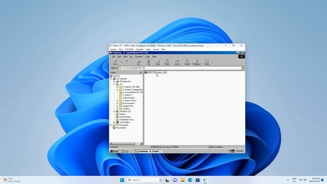Select Program Files in folder tree
Screen dimensions: 327x184
click(x=128, y=106)
